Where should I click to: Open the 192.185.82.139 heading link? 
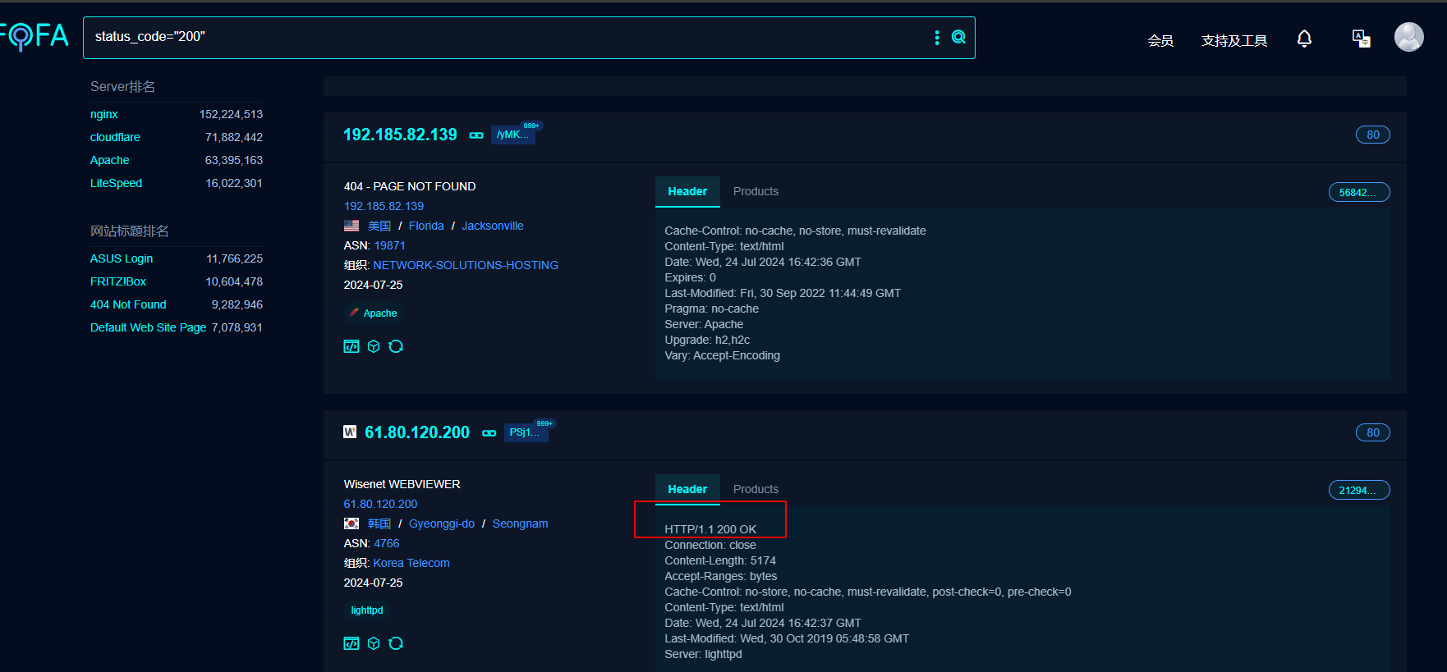coord(400,135)
